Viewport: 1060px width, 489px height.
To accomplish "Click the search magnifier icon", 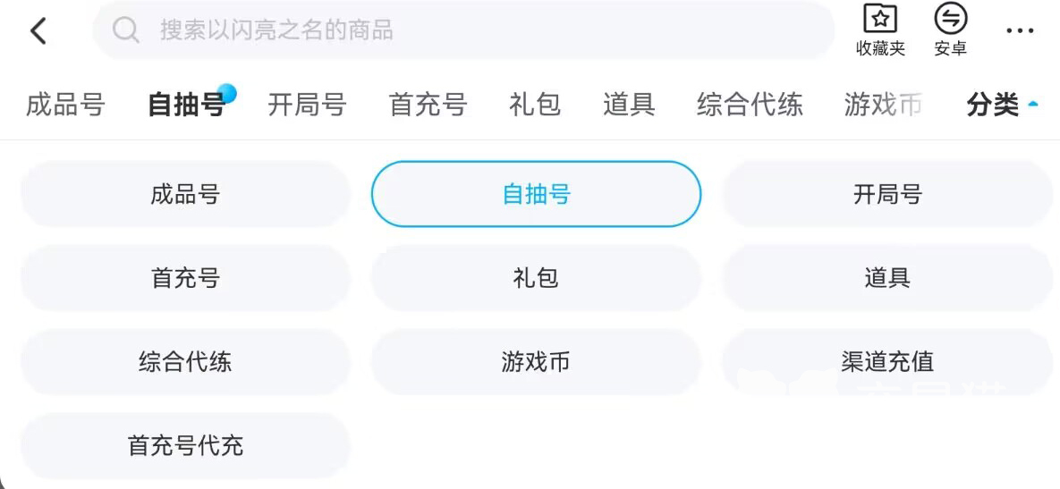I will pyautogui.click(x=126, y=30).
